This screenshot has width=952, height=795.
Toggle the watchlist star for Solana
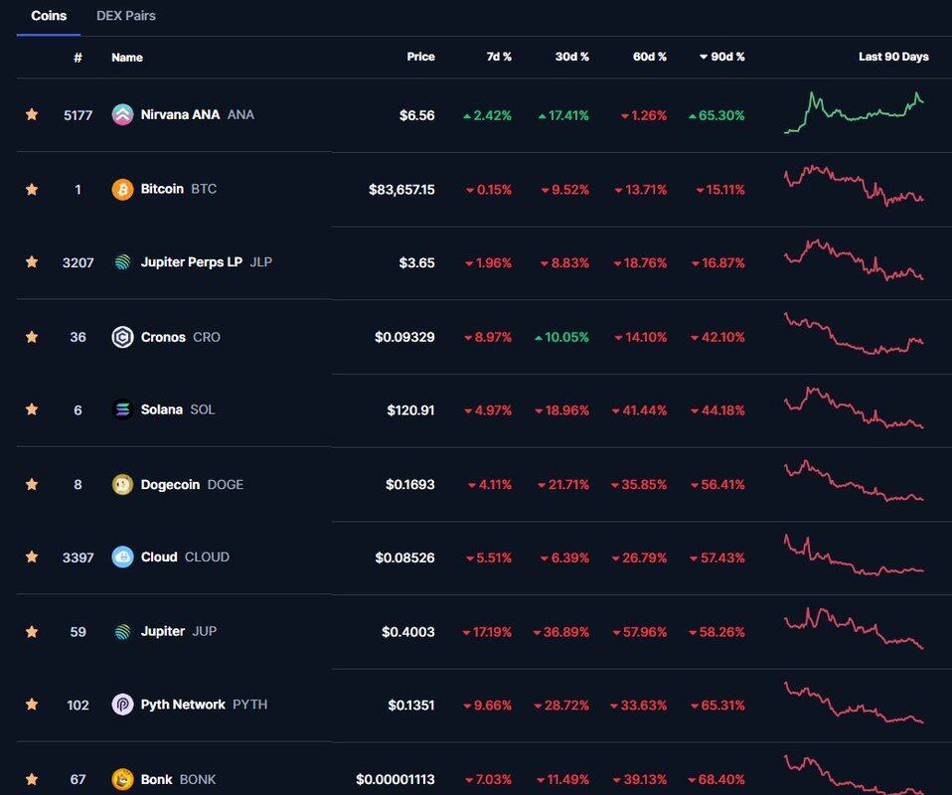(x=32, y=409)
